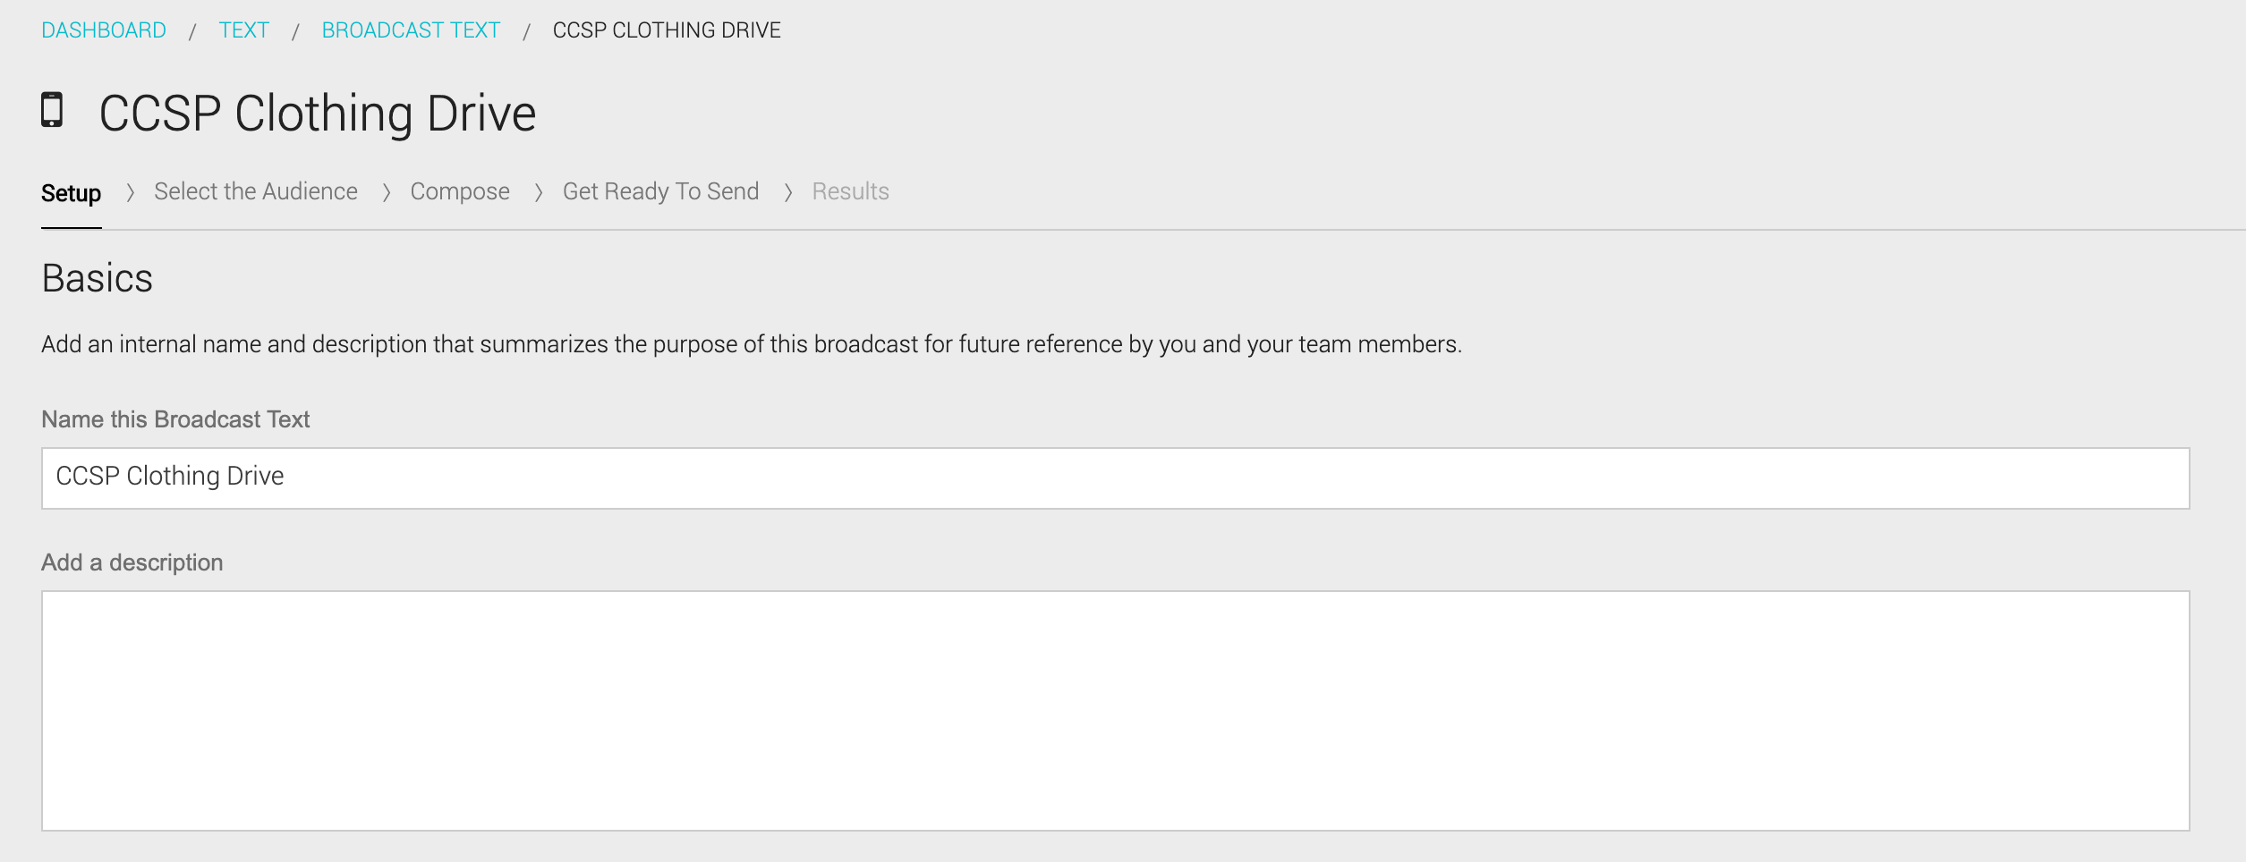Switch to Select the Audience step
The image size is (2246, 862).
[x=256, y=191]
